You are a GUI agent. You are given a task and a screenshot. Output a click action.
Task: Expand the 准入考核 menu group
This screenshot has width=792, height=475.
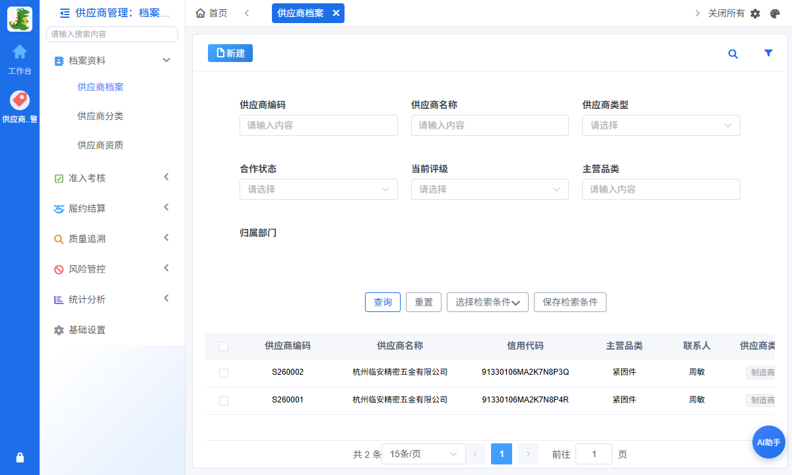[166, 177]
